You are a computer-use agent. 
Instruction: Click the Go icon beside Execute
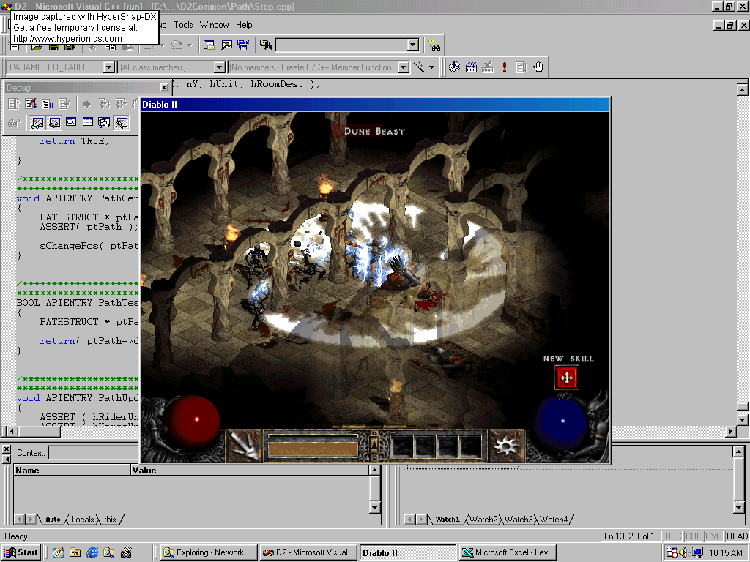tap(521, 67)
